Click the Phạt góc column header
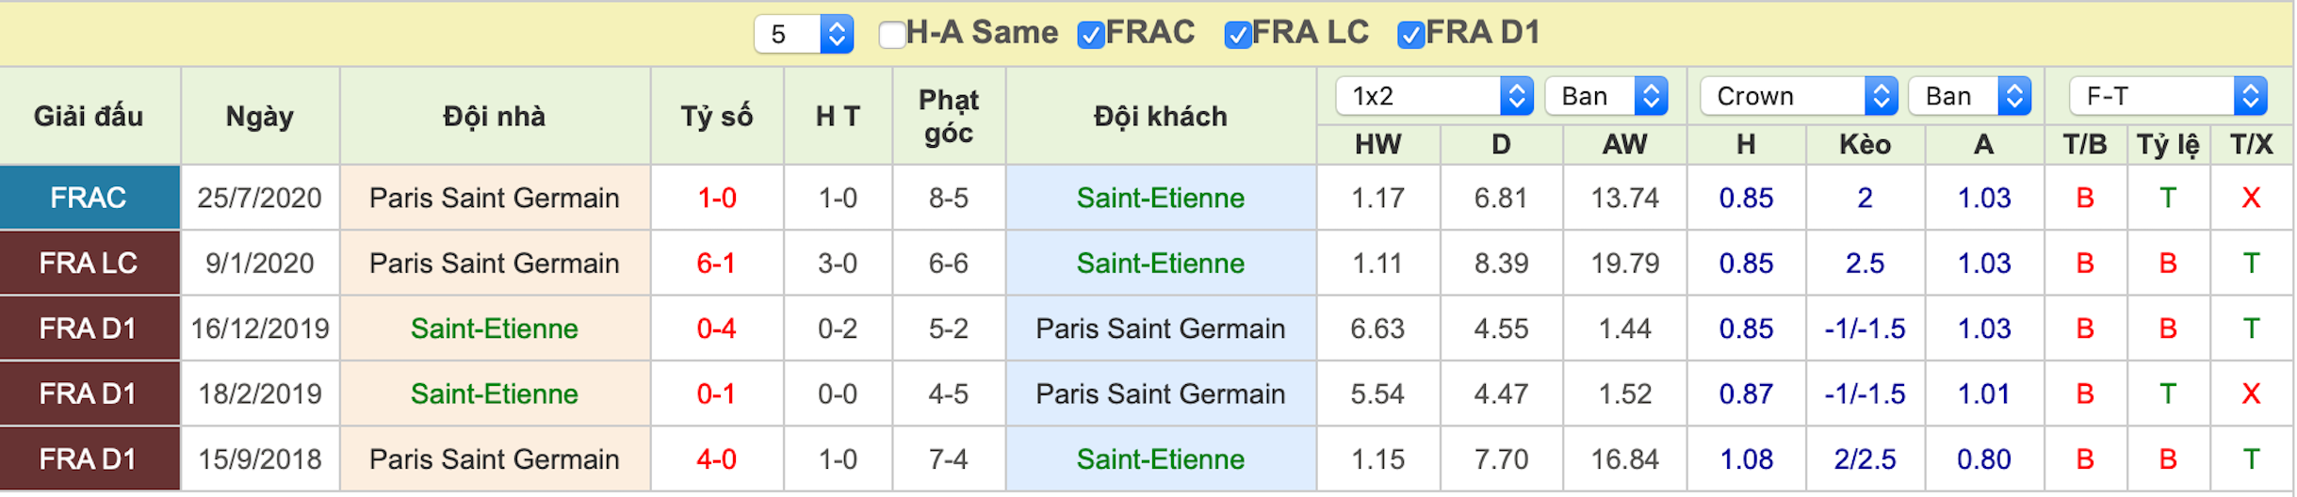Viewport: 2297px width, 497px height. pyautogui.click(x=949, y=116)
